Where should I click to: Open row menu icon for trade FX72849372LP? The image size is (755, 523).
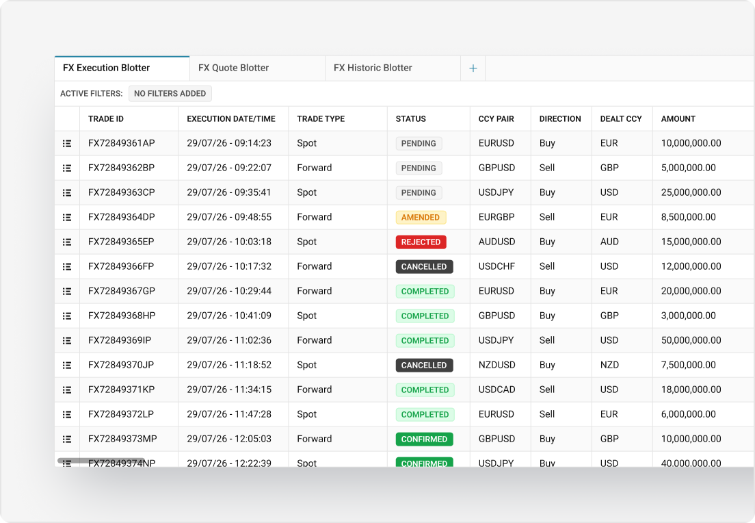[67, 415]
